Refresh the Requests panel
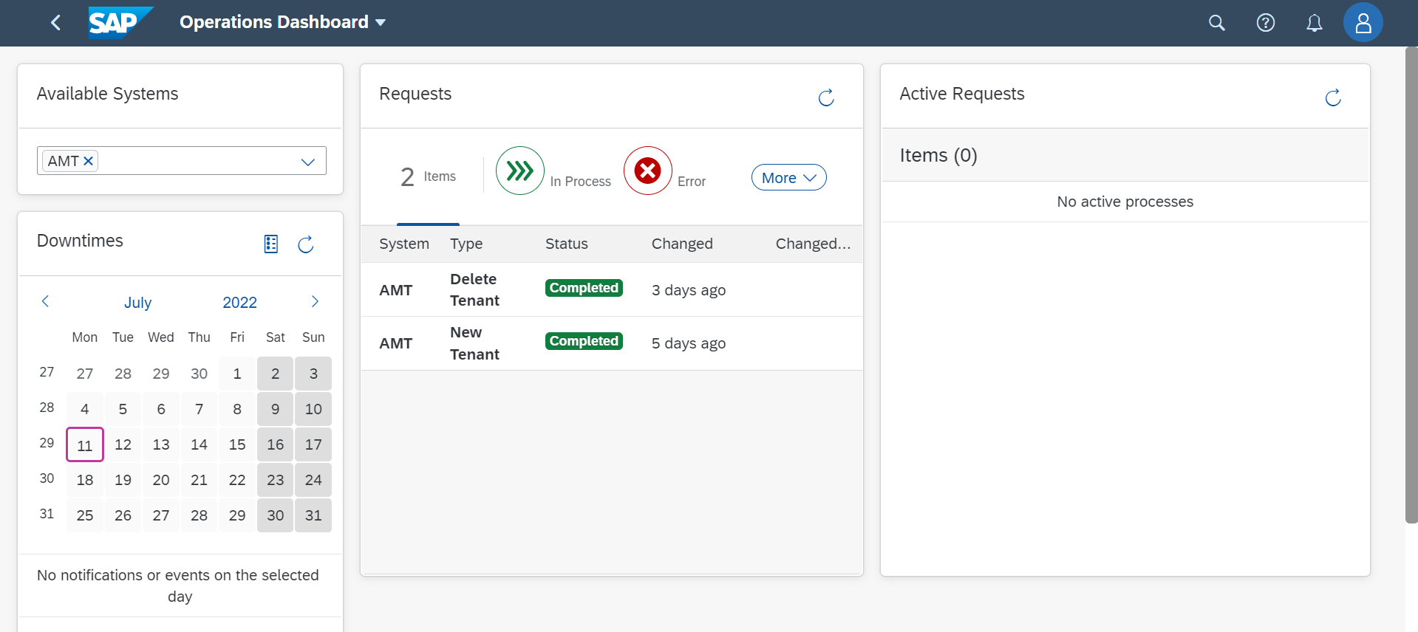 click(x=826, y=97)
